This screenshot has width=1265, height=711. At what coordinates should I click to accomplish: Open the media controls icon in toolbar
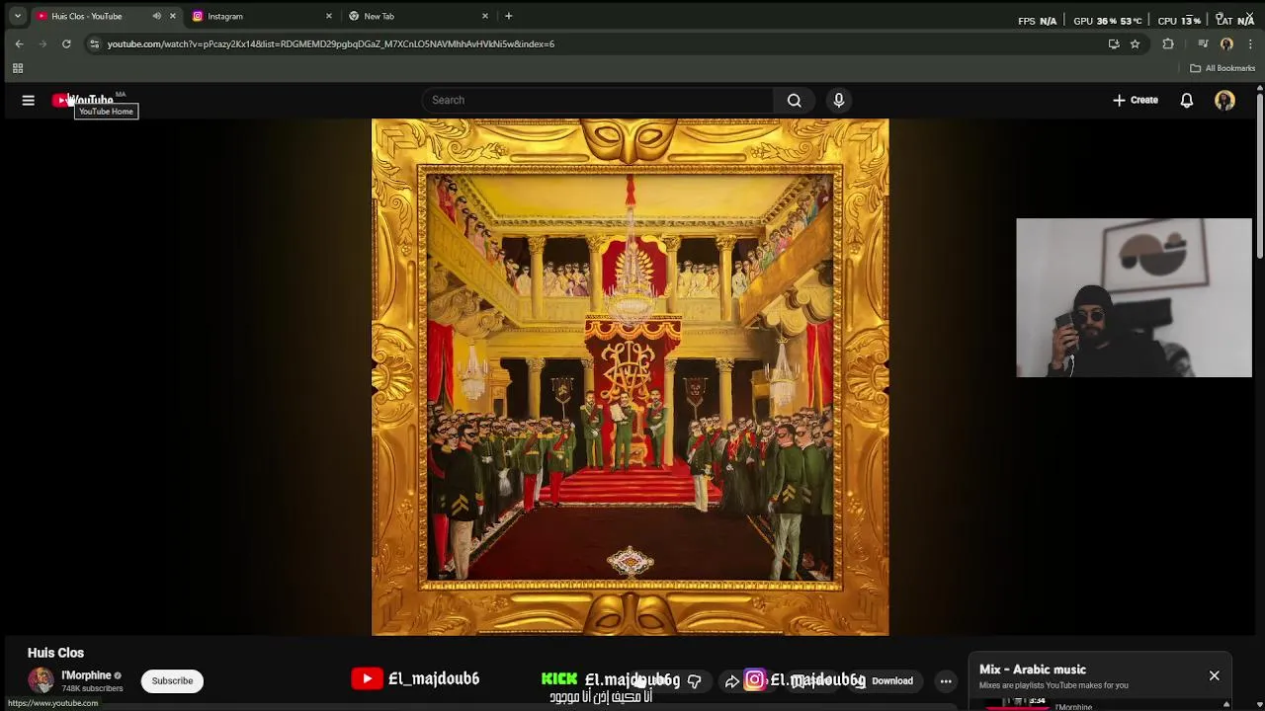[x=1203, y=43]
